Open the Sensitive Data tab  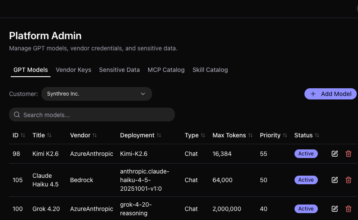pos(119,70)
